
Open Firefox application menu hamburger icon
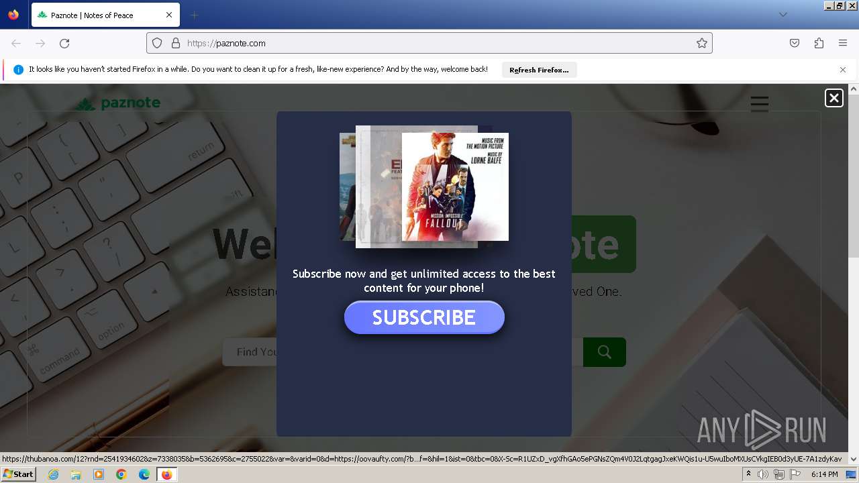843,43
